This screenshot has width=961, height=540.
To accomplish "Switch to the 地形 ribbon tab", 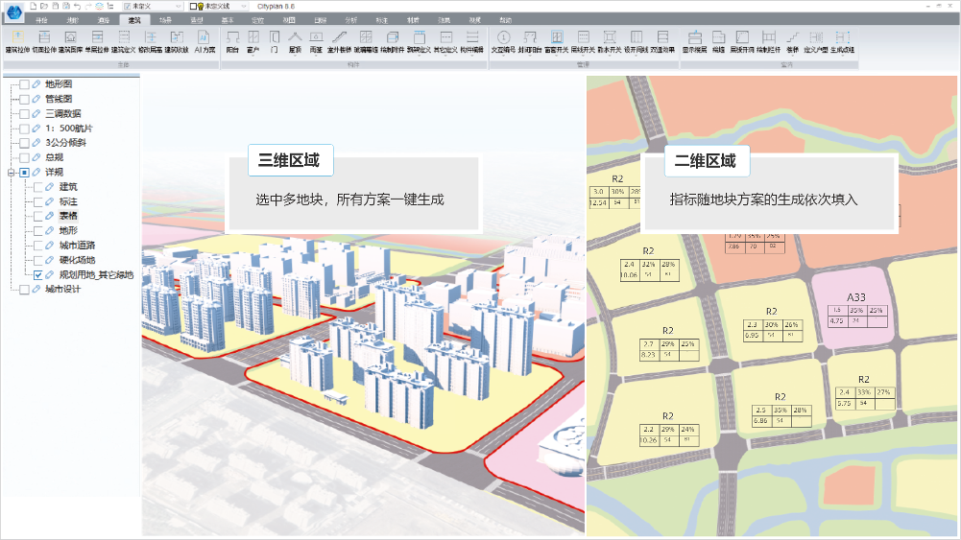I will (x=72, y=20).
